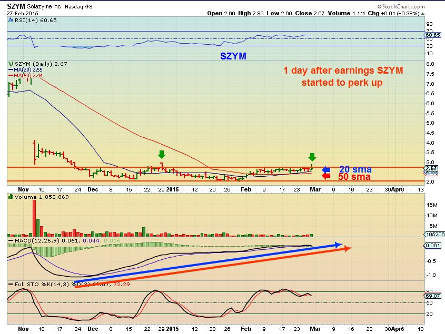Click the price bars icon before SZYM (Daily)

[11, 64]
